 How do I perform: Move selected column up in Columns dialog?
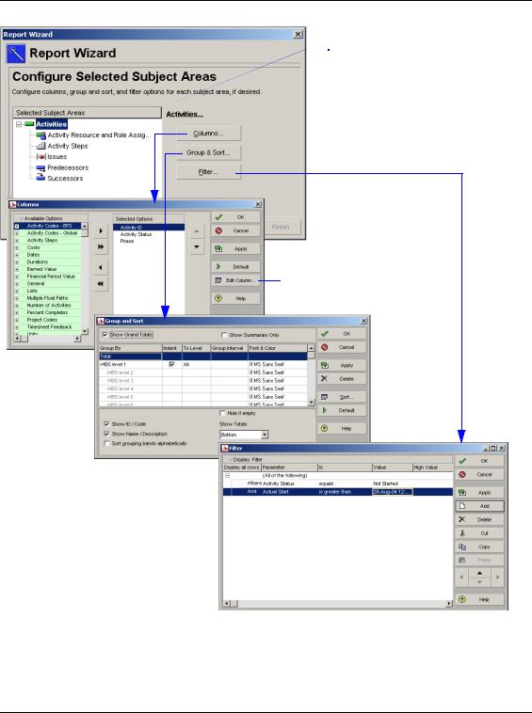click(197, 231)
